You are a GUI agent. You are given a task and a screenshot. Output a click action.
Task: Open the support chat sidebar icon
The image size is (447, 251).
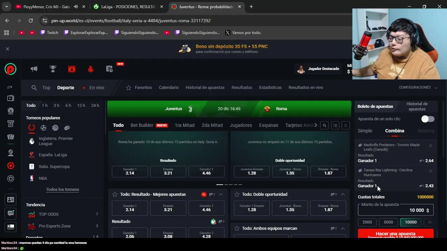point(10,213)
